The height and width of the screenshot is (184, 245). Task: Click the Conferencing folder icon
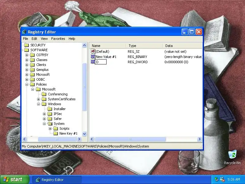tap(44, 94)
